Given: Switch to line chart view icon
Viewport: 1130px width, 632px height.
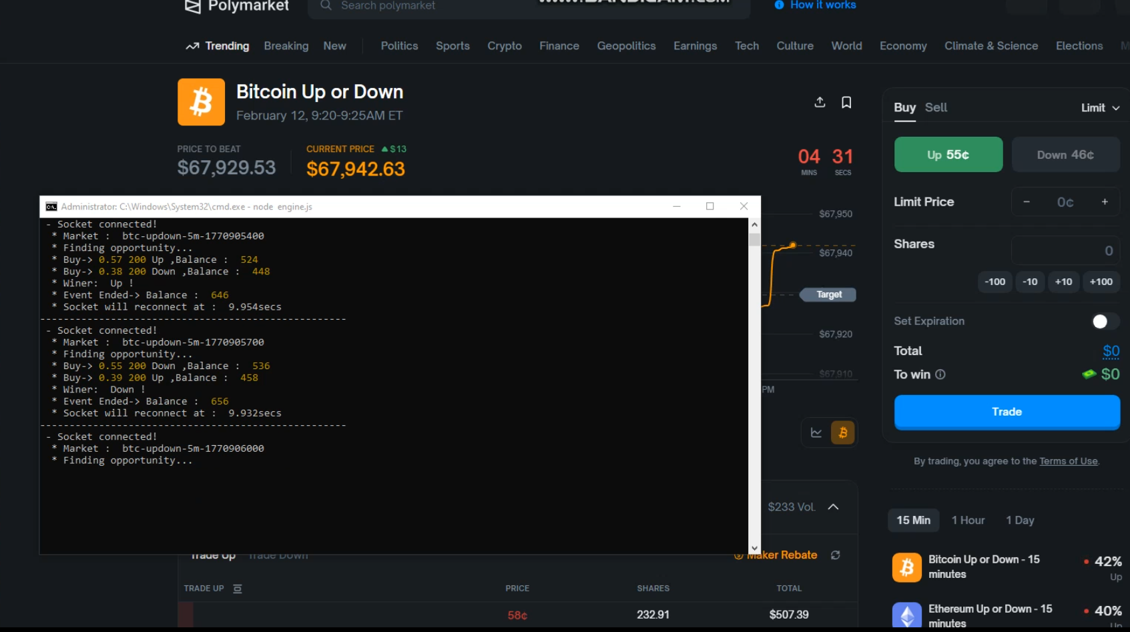Looking at the screenshot, I should pos(815,432).
